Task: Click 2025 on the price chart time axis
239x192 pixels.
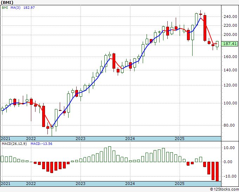Action: pos(180,139)
